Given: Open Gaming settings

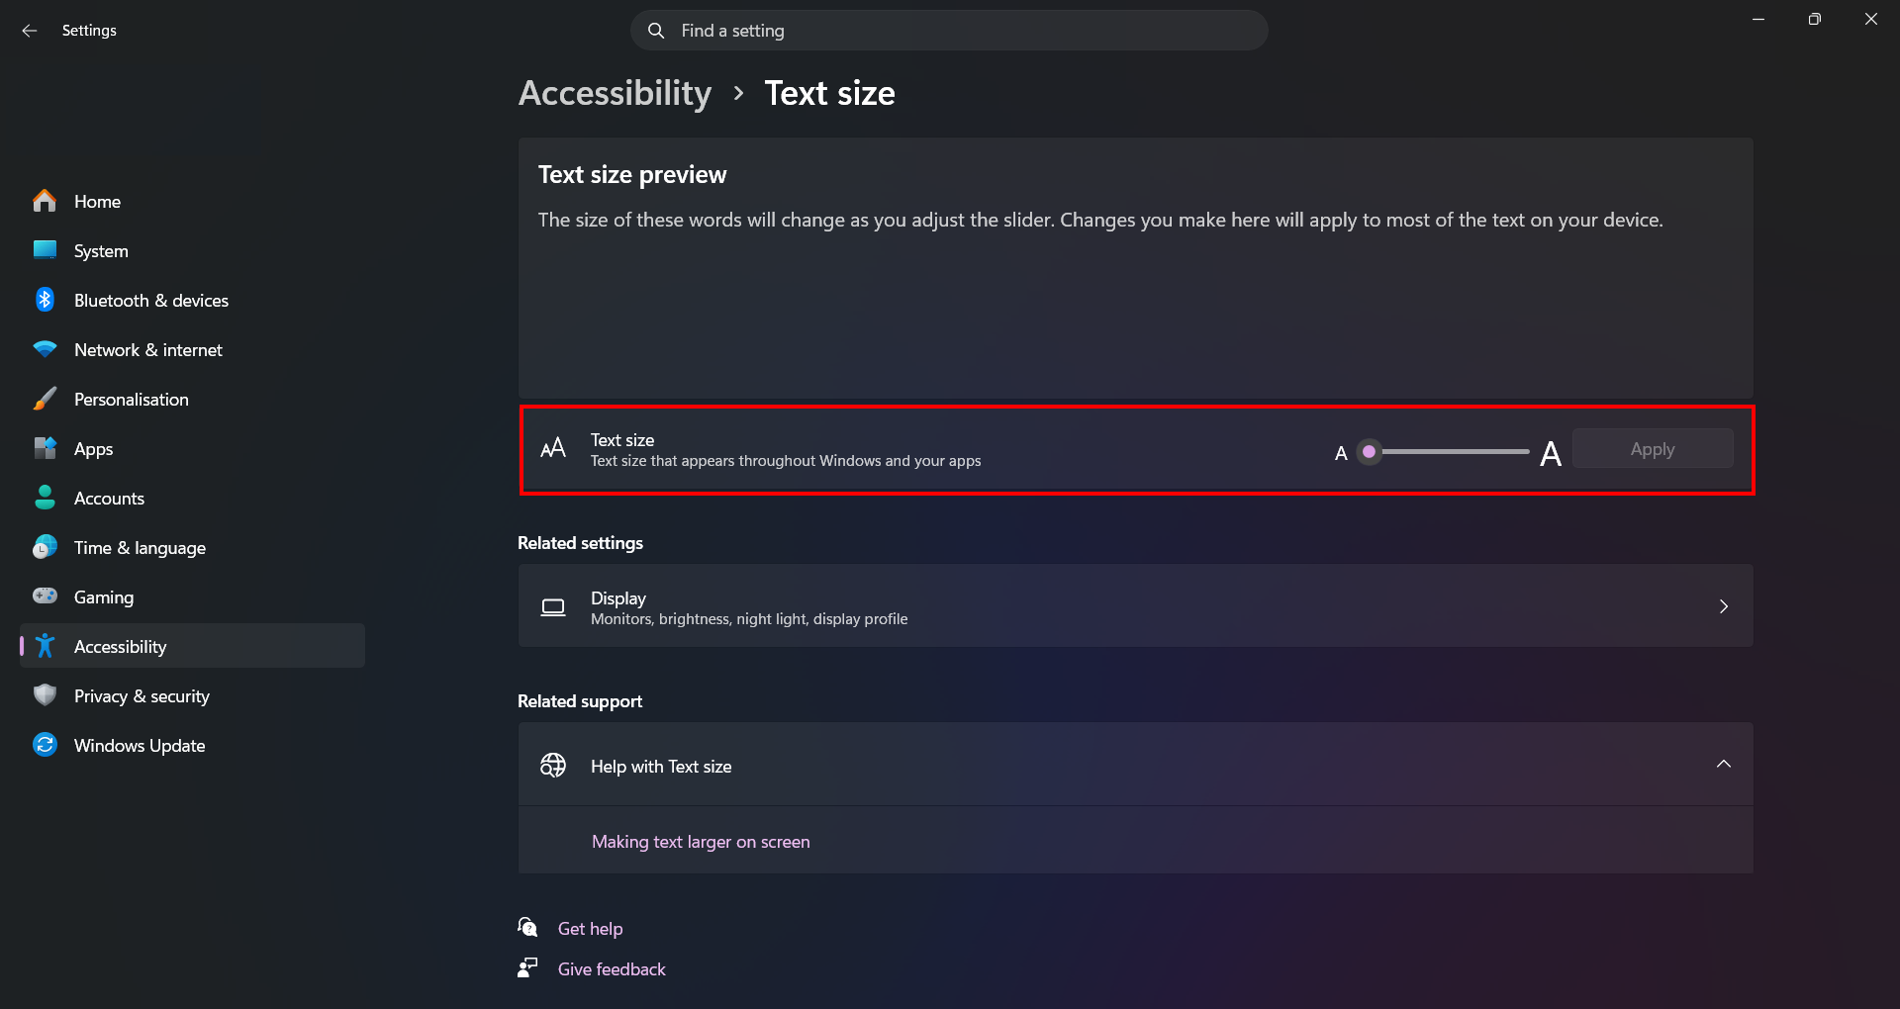Looking at the screenshot, I should (x=192, y=596).
